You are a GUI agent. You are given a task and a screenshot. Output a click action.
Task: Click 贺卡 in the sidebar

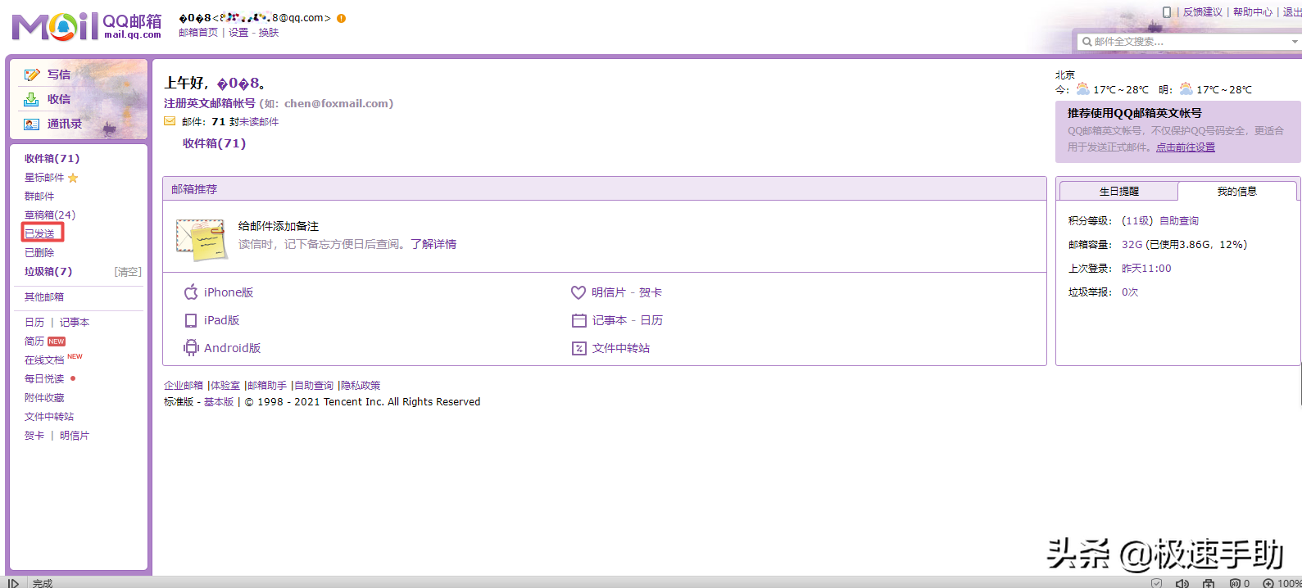click(x=34, y=435)
